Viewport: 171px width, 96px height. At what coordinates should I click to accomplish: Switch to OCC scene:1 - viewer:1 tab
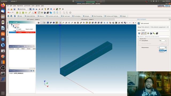[x=33, y=19]
